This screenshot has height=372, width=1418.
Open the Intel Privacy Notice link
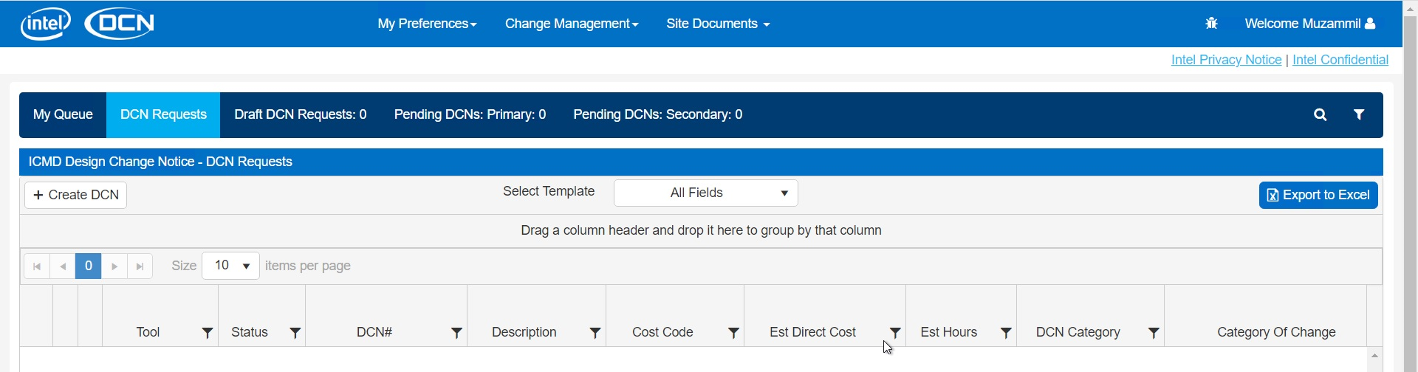pyautogui.click(x=1226, y=60)
